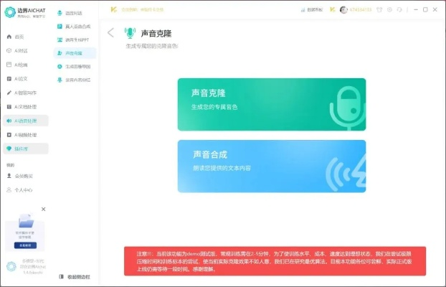The image size is (446, 287).
Task: Maximize the AICHAT window
Action: 425,9
